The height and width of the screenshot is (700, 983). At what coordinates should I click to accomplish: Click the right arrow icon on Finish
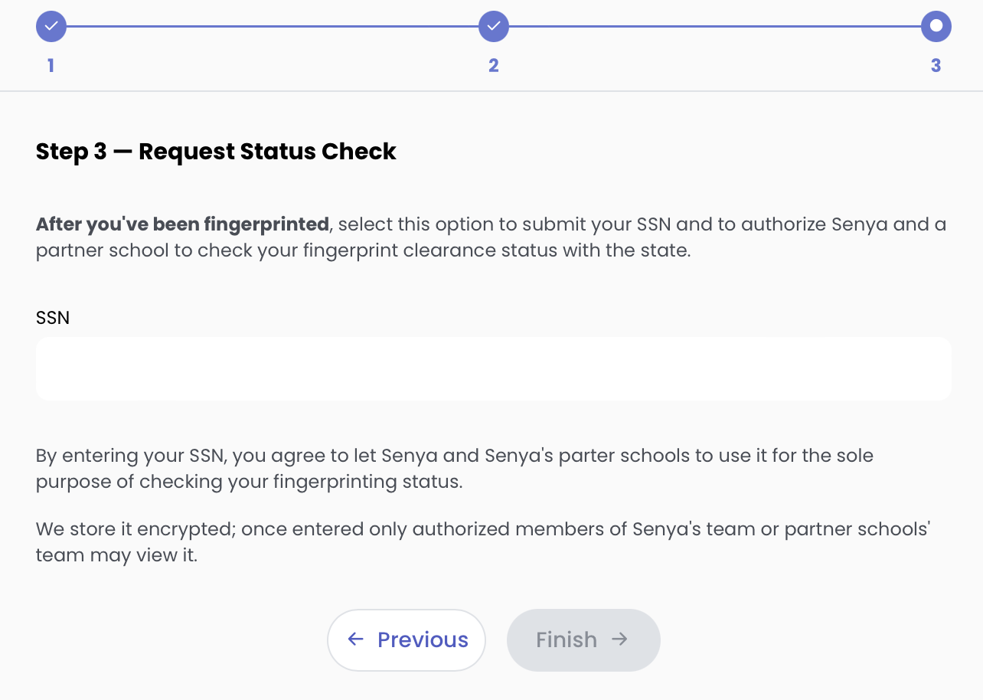pos(620,639)
